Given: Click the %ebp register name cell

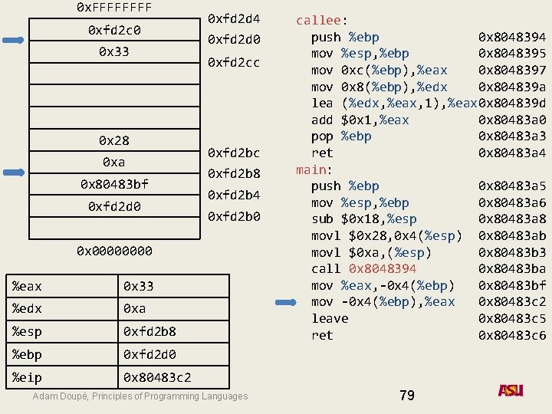Looking at the screenshot, I should pyautogui.click(x=62, y=354).
